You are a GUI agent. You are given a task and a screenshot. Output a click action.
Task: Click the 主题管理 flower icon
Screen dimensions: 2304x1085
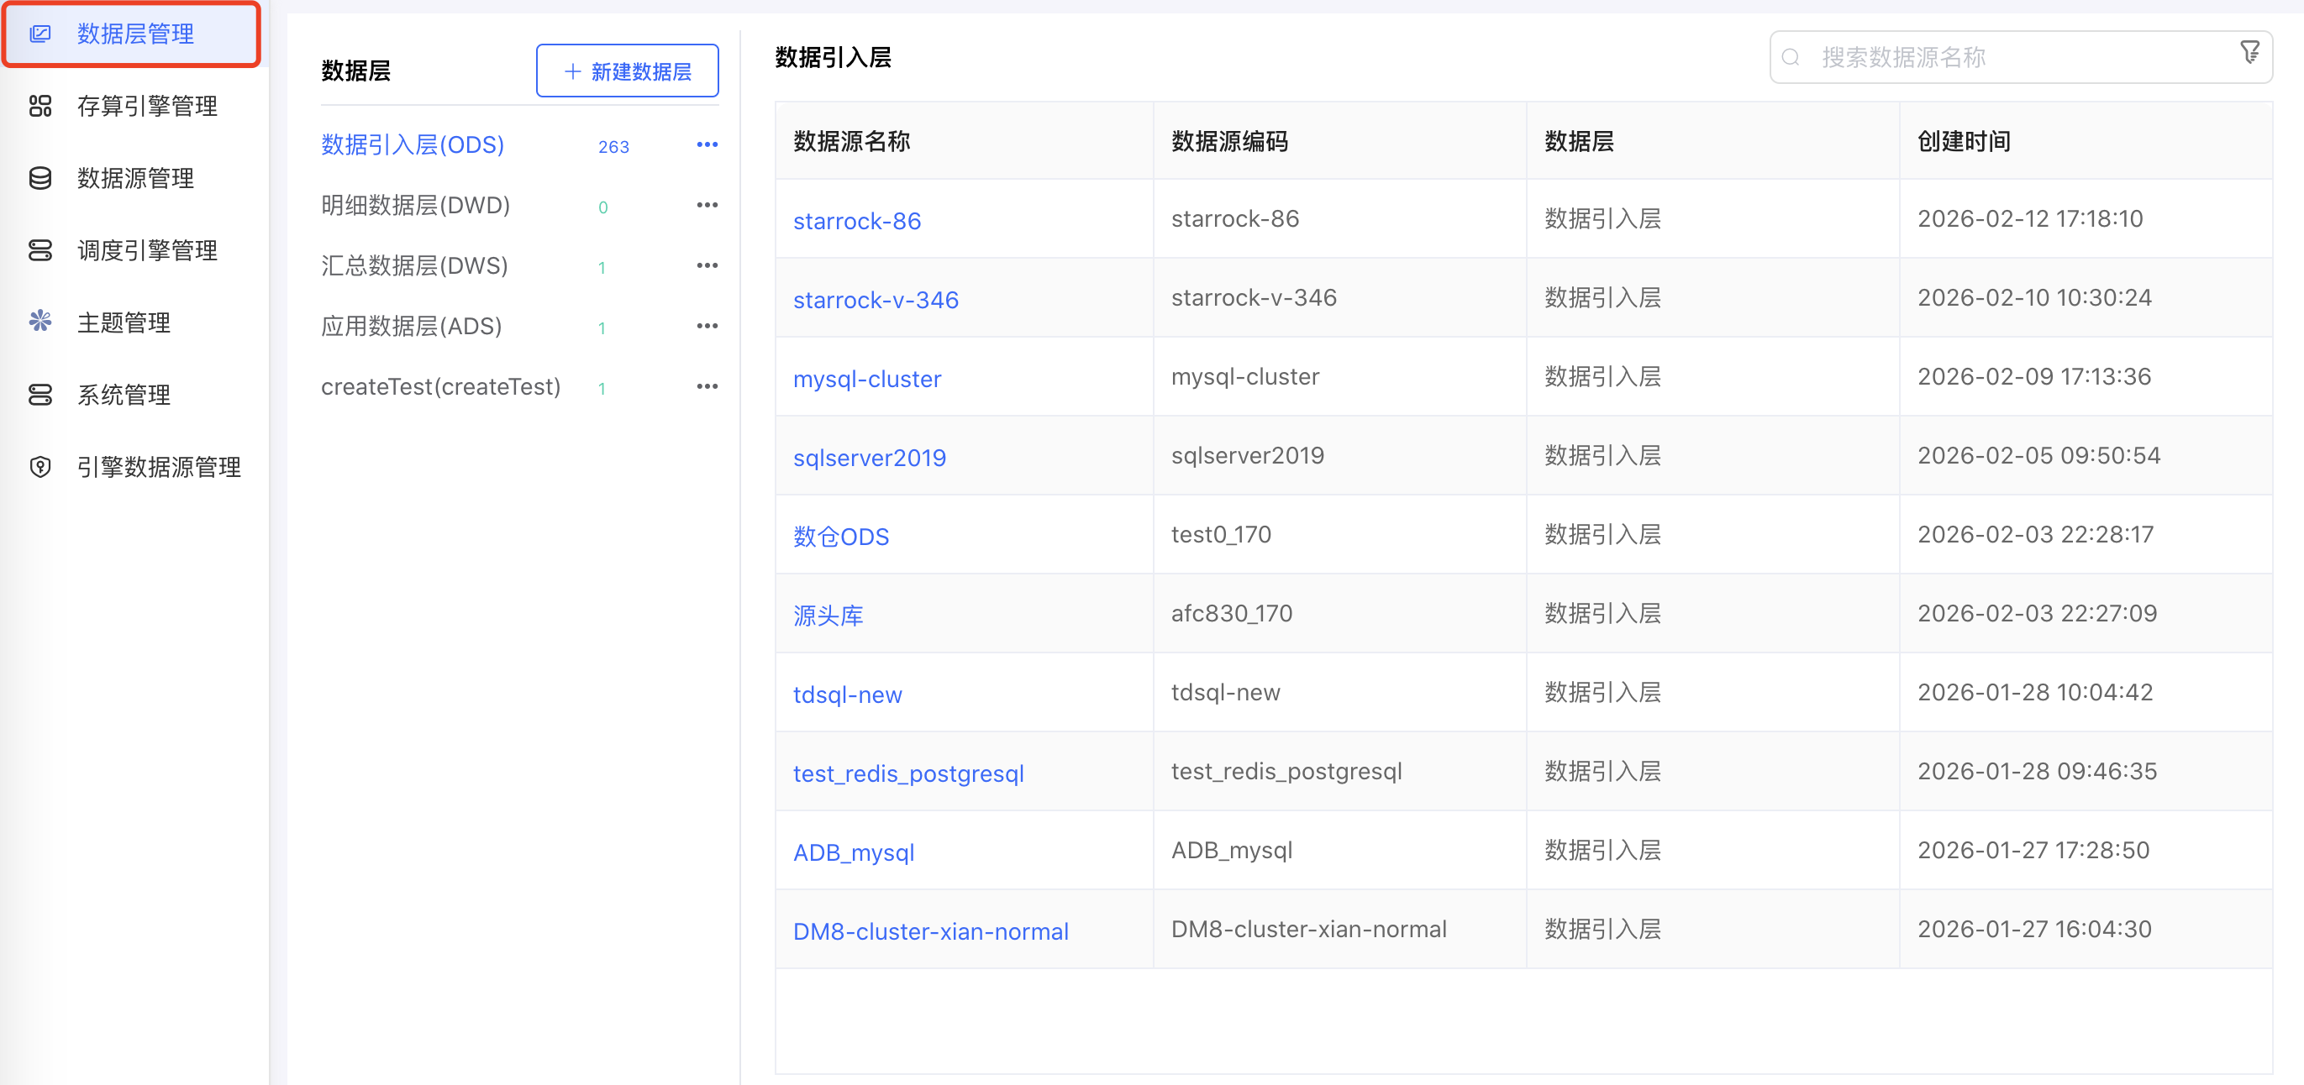pos(41,322)
